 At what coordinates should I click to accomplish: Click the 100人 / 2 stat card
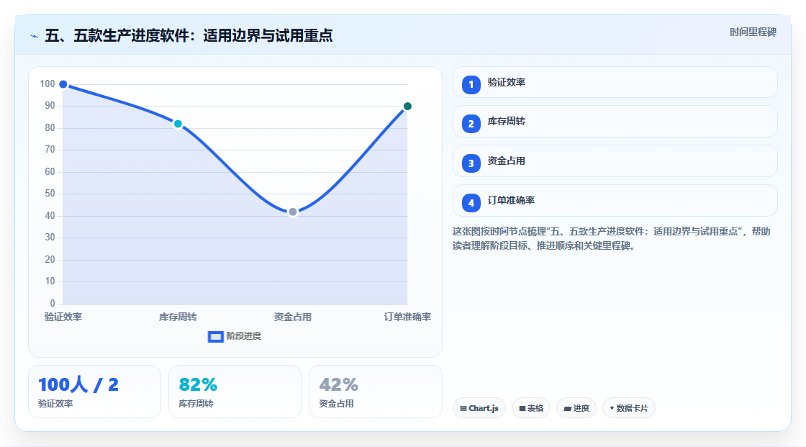(x=94, y=392)
